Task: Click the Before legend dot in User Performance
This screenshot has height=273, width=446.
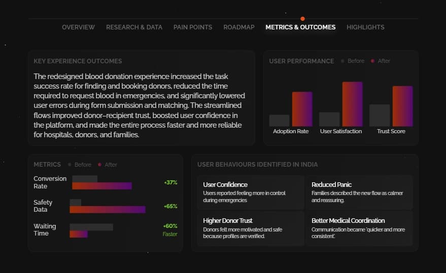Action: click(342, 61)
